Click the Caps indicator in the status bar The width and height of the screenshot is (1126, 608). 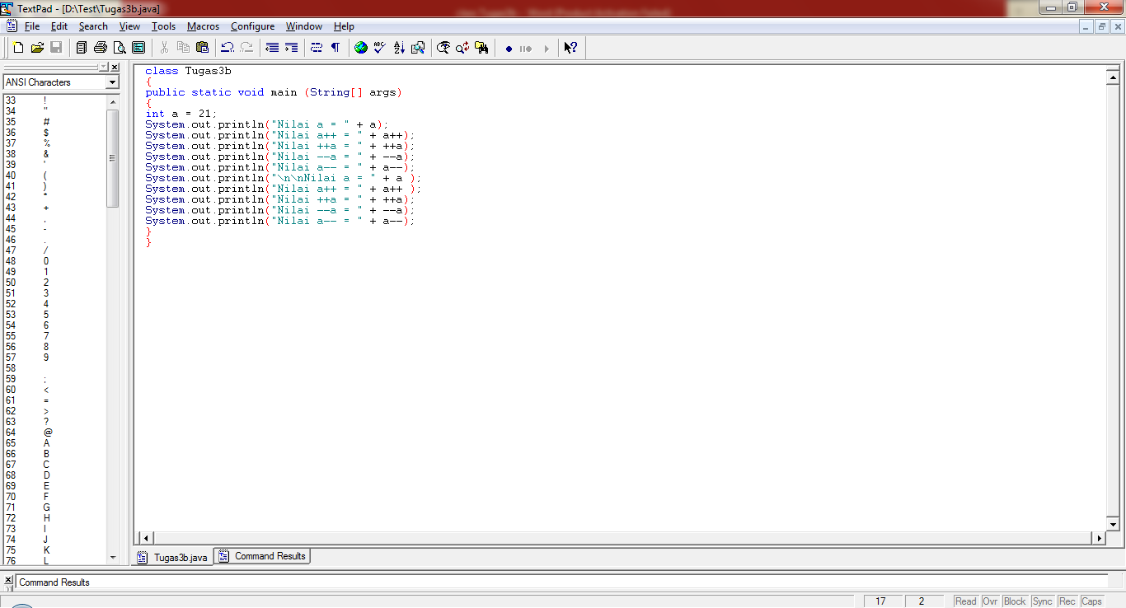[1091, 601]
